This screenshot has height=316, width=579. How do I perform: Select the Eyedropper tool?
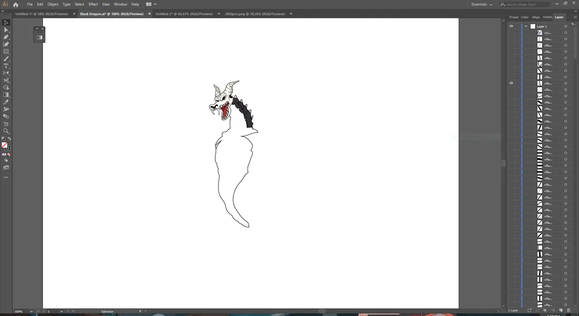(x=6, y=102)
